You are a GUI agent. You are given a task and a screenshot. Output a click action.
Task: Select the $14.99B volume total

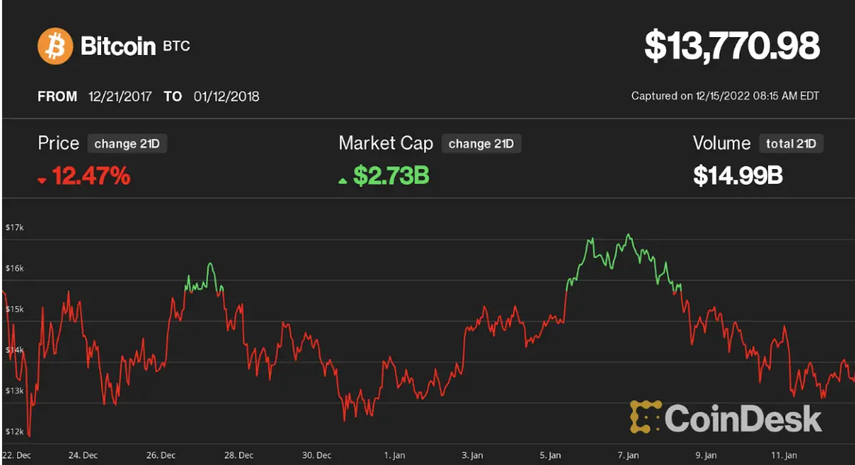tap(738, 175)
